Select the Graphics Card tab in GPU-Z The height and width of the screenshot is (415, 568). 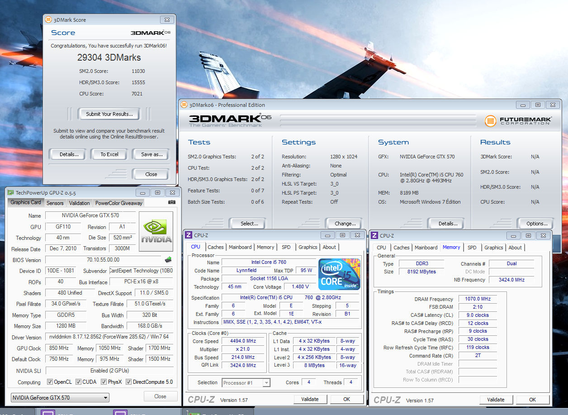(x=26, y=202)
